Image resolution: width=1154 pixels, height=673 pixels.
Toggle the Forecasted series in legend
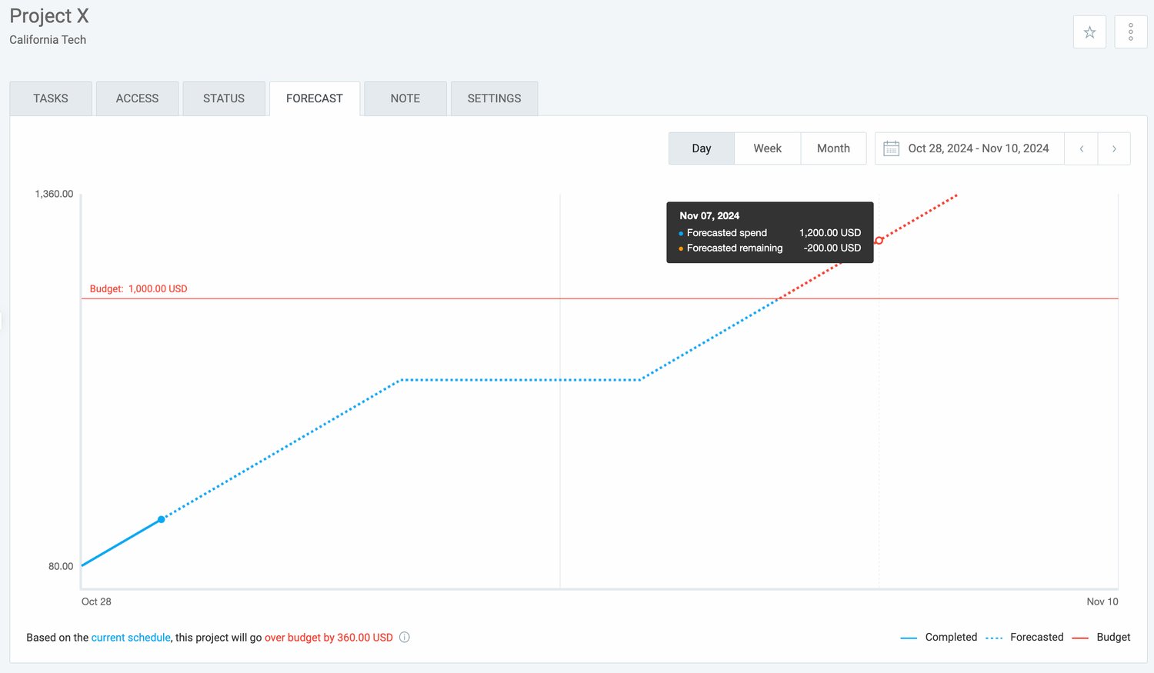pos(1024,637)
